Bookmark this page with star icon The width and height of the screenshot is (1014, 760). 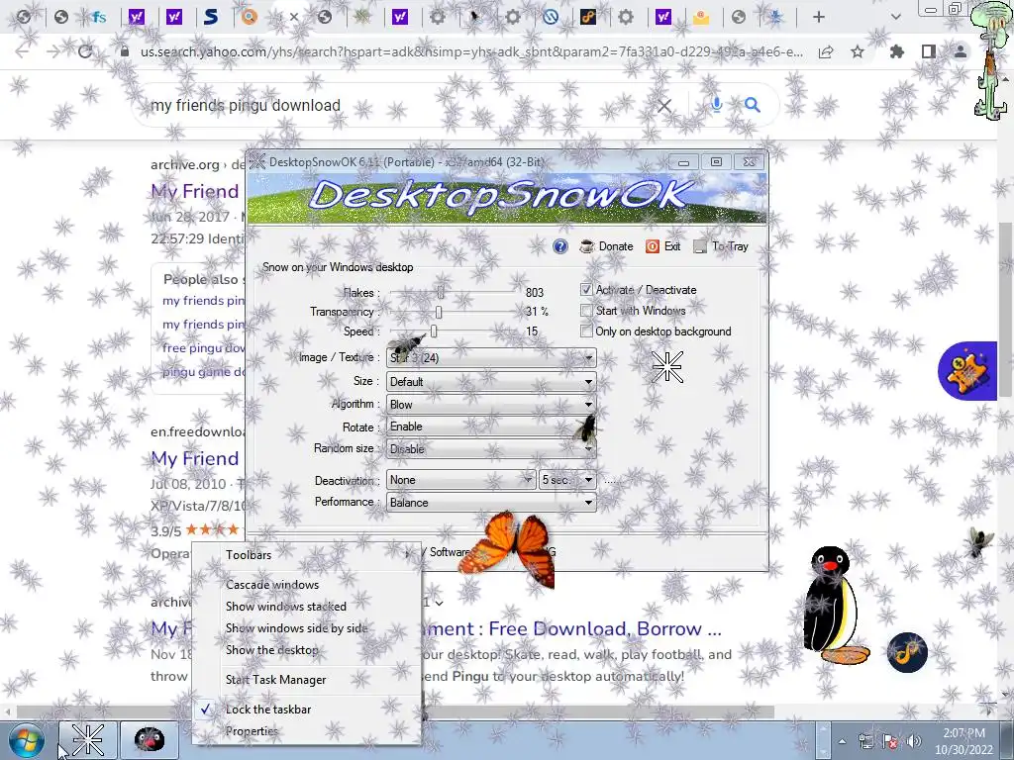[x=858, y=51]
